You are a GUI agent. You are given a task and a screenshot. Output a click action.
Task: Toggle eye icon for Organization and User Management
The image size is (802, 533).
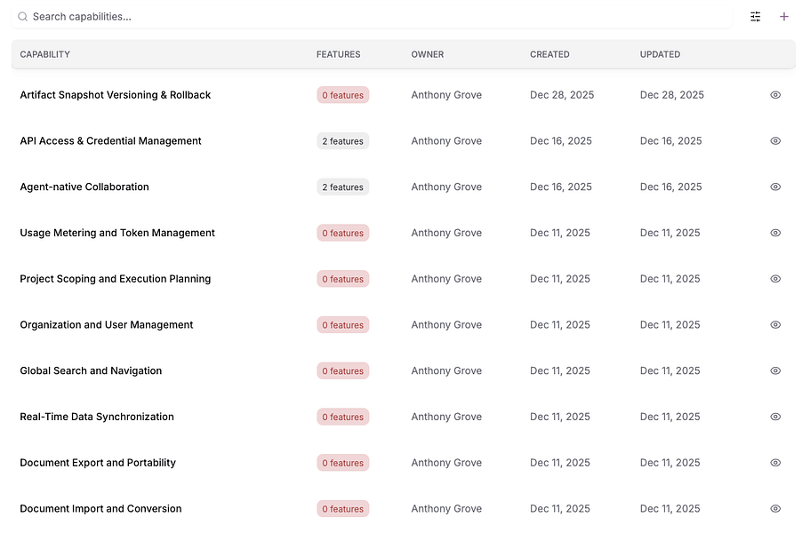775,325
